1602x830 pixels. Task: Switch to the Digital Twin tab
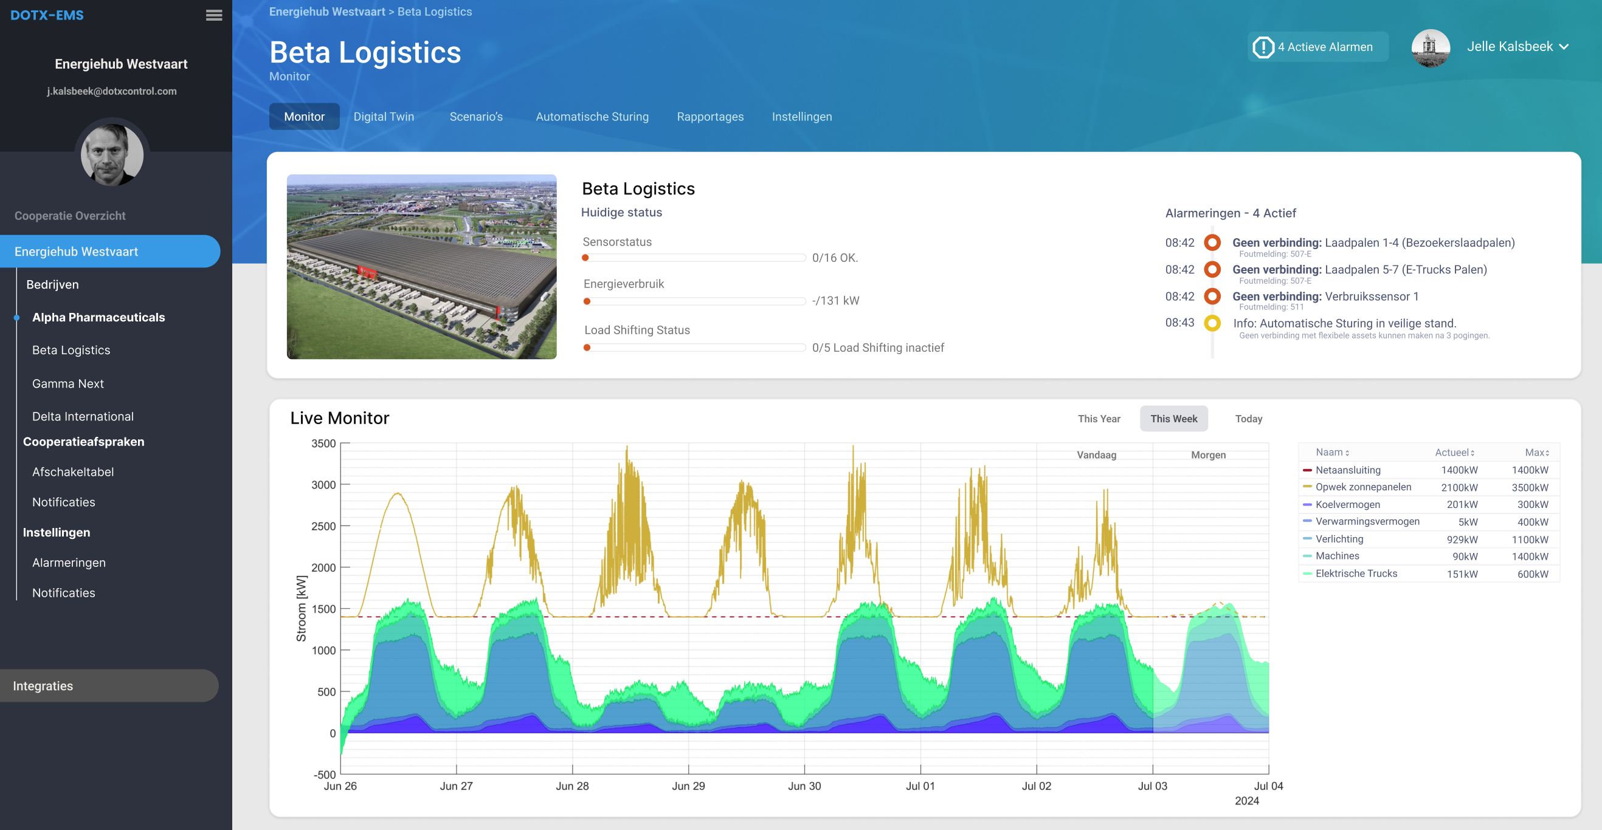point(384,116)
